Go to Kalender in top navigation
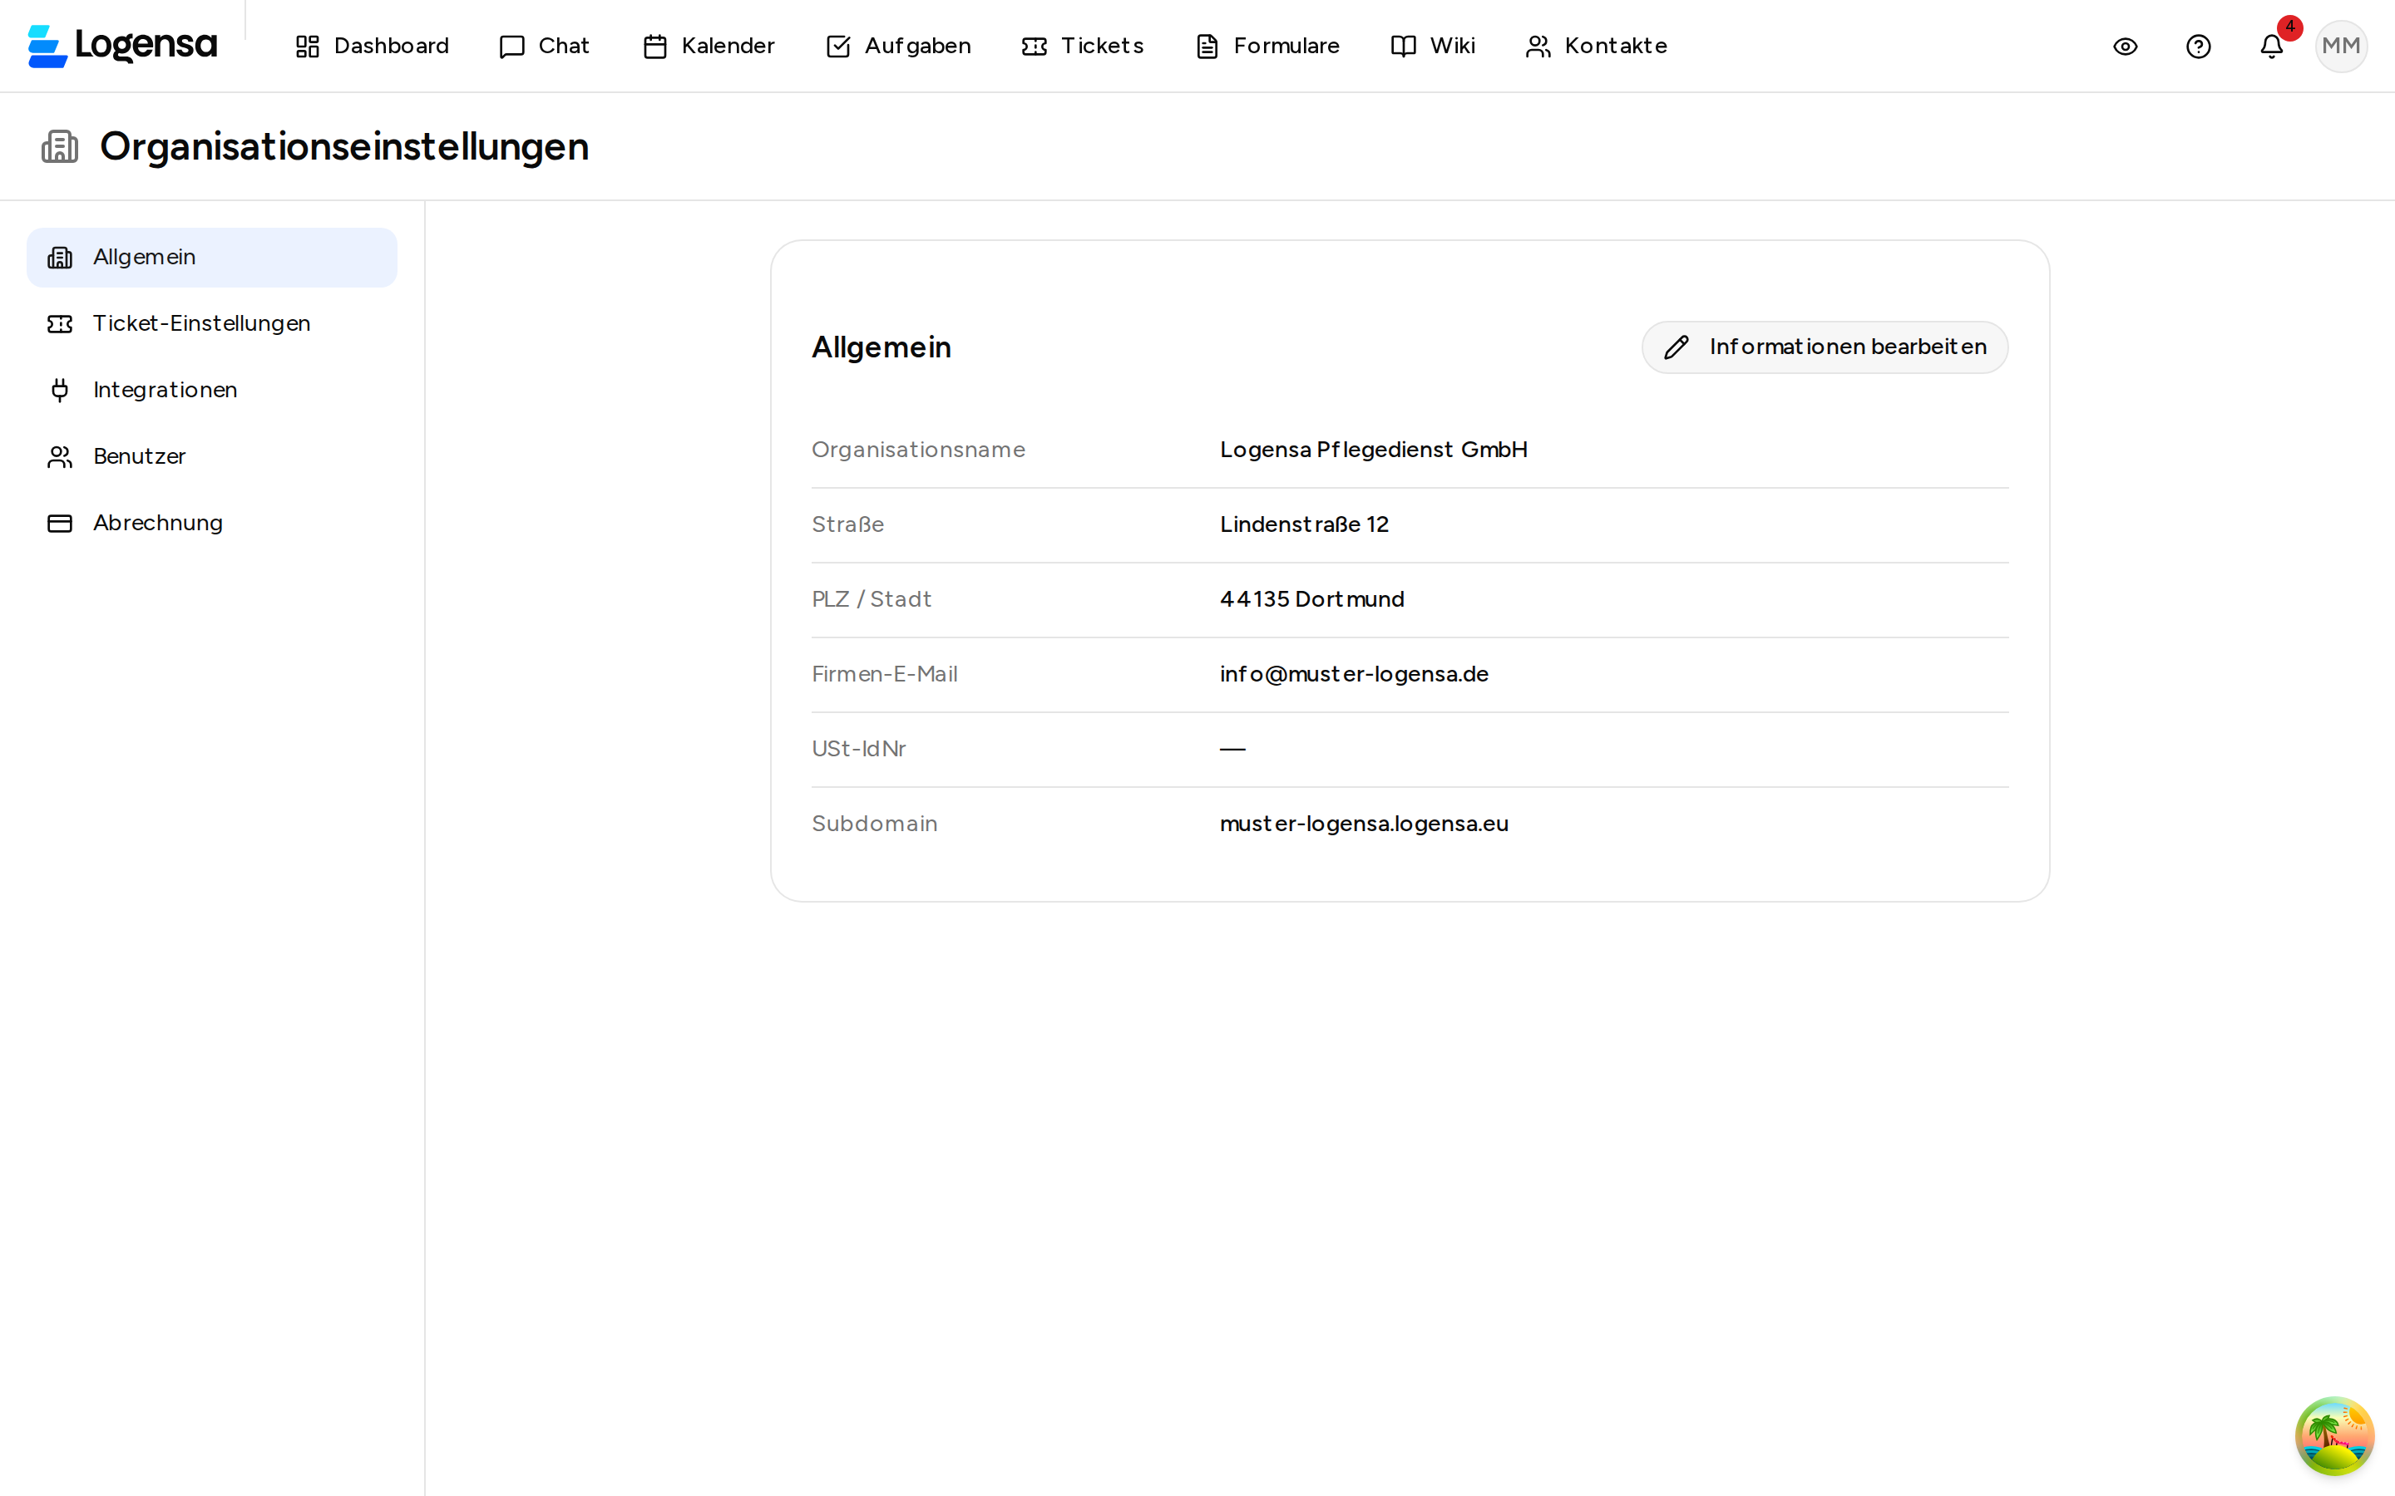This screenshot has width=2395, height=1496. click(709, 46)
